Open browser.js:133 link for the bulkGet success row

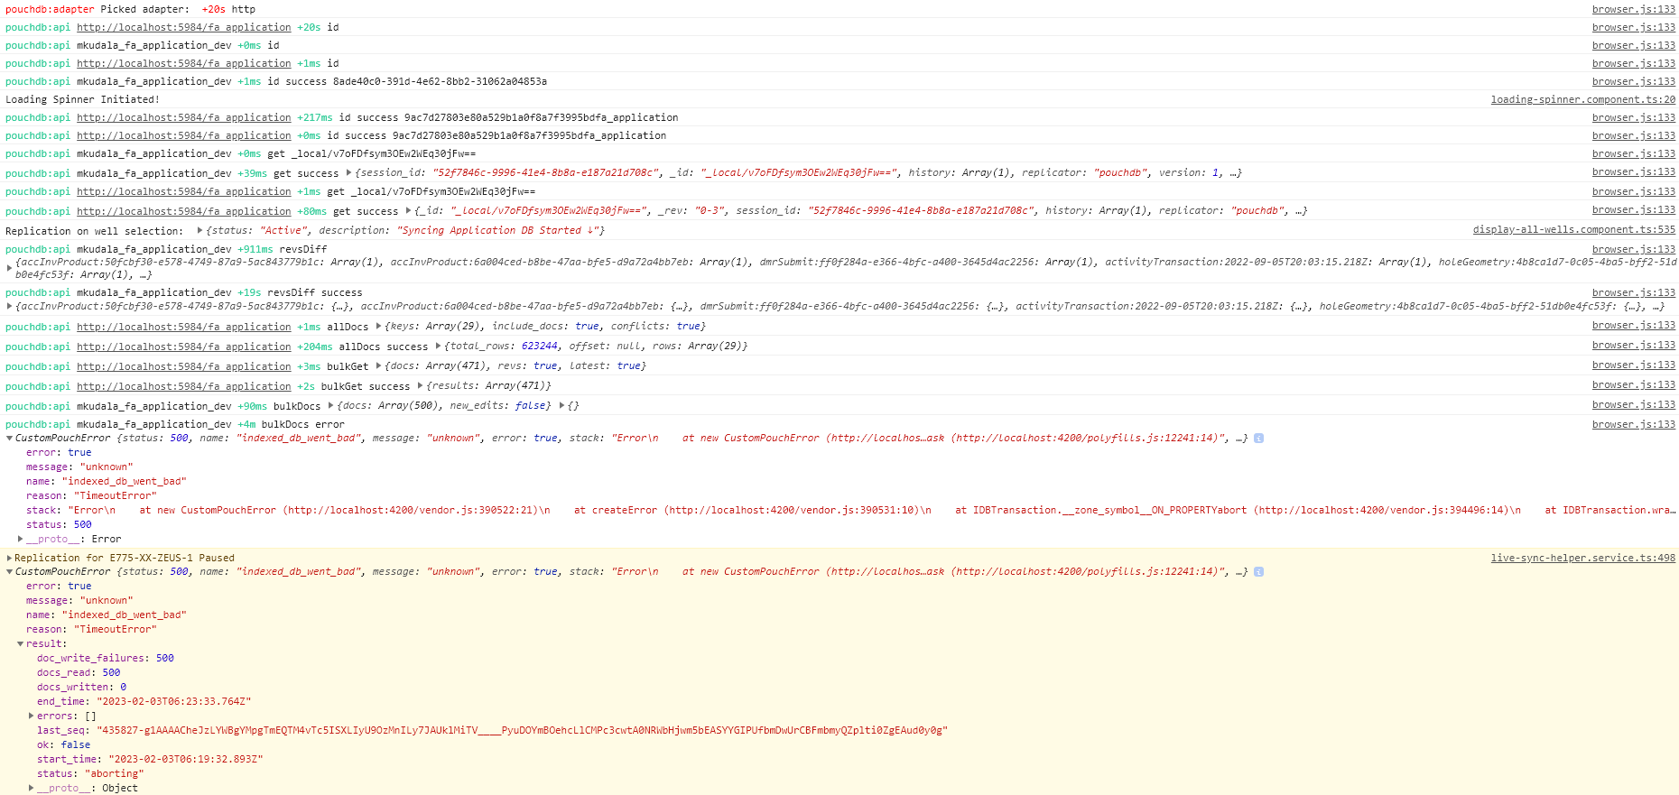[x=1633, y=384]
